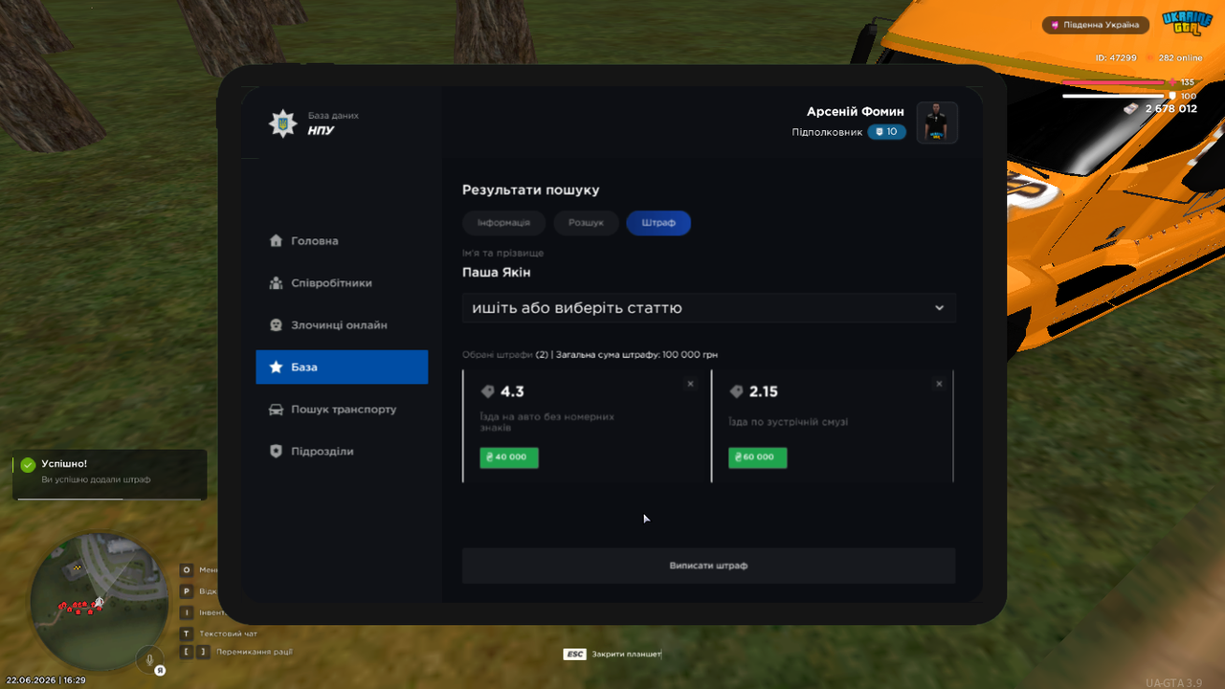Open the Підрозділи section
This screenshot has height=689, width=1225.
tap(342, 452)
